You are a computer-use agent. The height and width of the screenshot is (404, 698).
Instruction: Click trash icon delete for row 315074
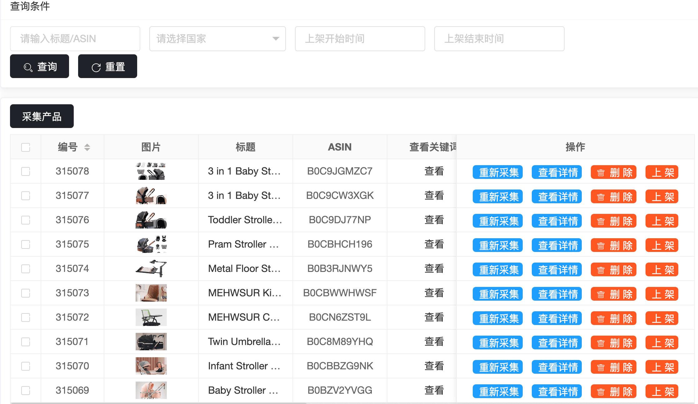coord(601,270)
